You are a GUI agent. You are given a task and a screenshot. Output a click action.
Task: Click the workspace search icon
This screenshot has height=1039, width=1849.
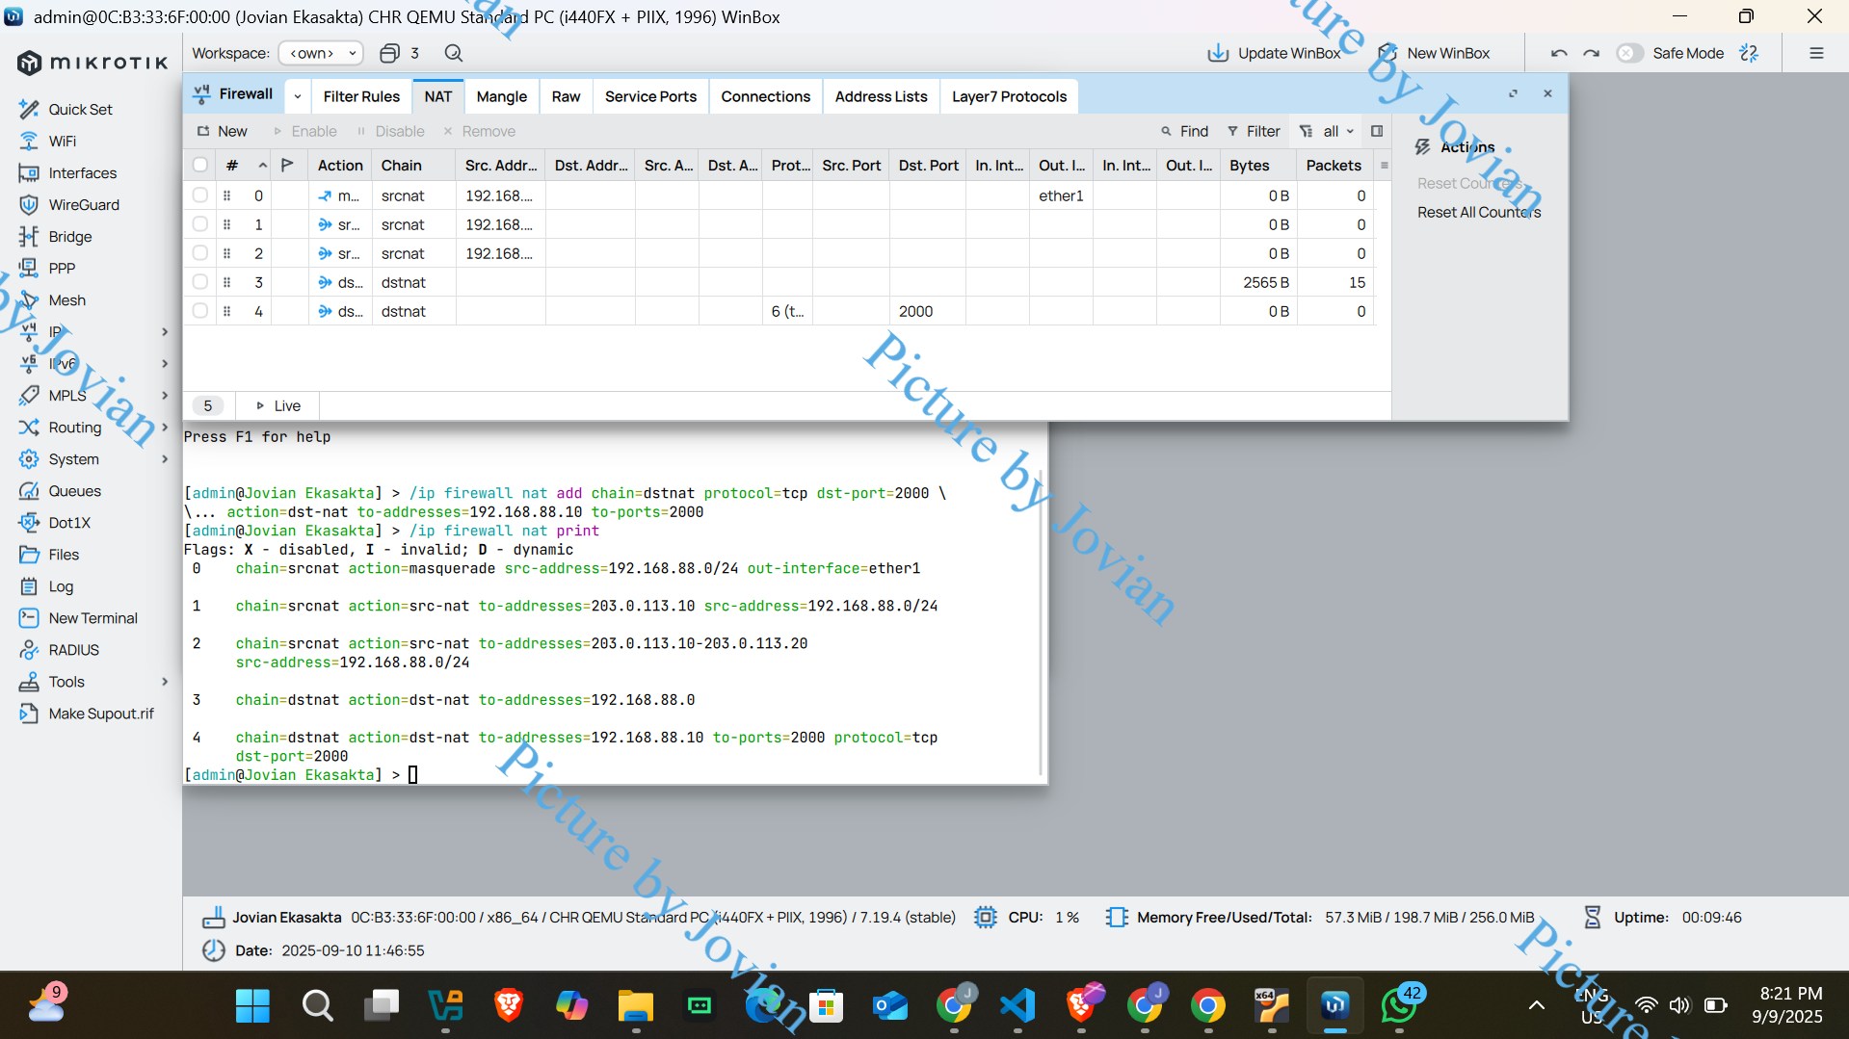454,54
